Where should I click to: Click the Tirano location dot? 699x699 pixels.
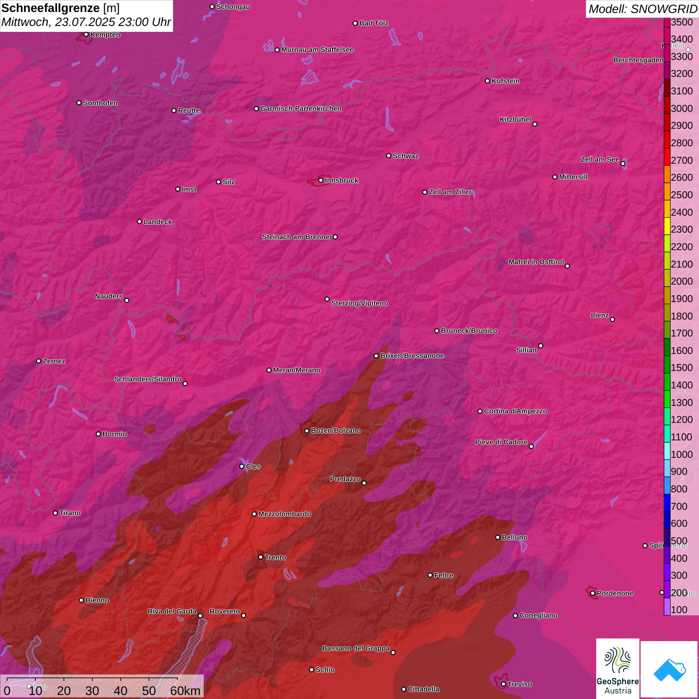55,513
